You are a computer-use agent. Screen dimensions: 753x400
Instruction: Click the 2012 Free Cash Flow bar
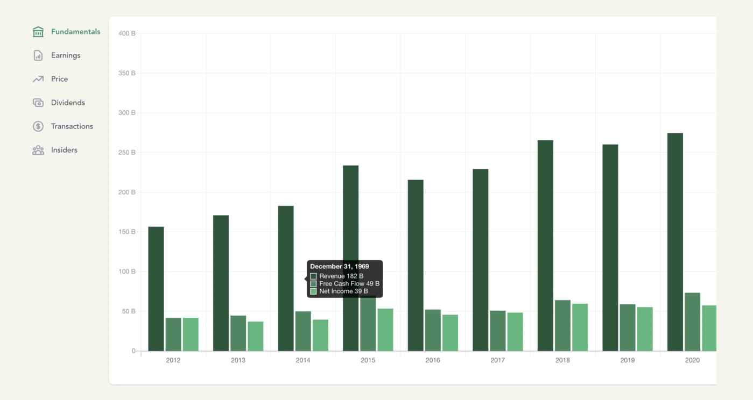click(x=173, y=334)
